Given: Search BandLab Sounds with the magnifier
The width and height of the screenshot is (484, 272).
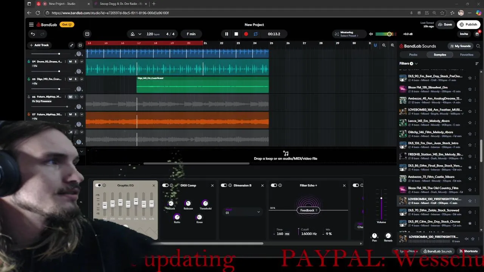Looking at the screenshot, I should pyautogui.click(x=478, y=46).
